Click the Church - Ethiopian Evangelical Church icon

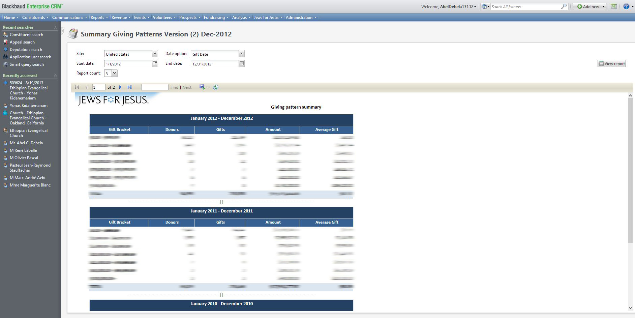[x=5, y=113]
